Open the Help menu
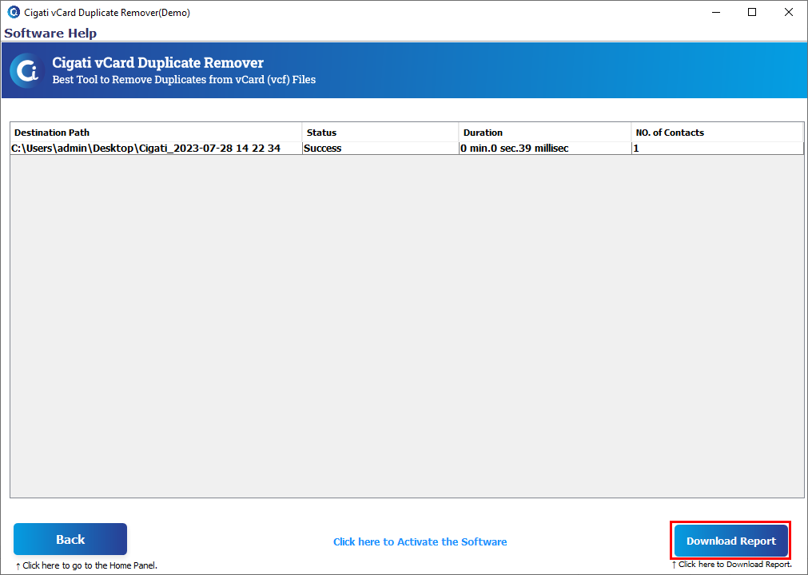 (82, 34)
